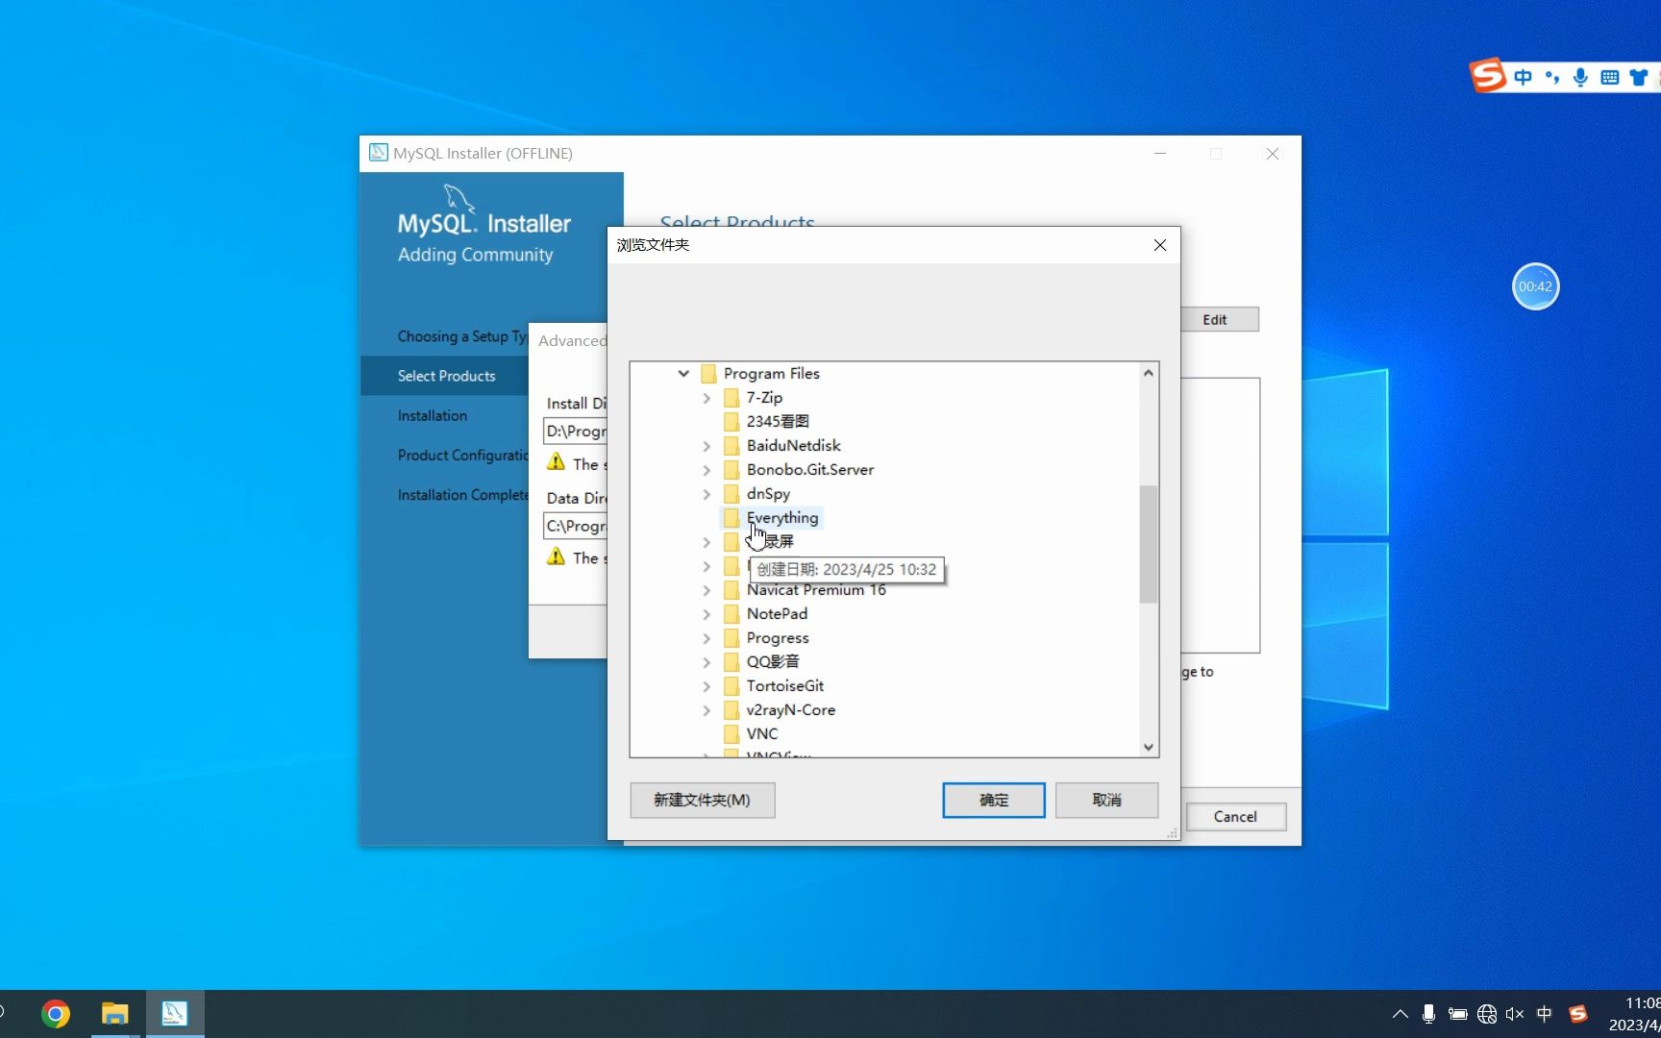Select the Everything folder in the tree
The image size is (1661, 1038).
[782, 517]
